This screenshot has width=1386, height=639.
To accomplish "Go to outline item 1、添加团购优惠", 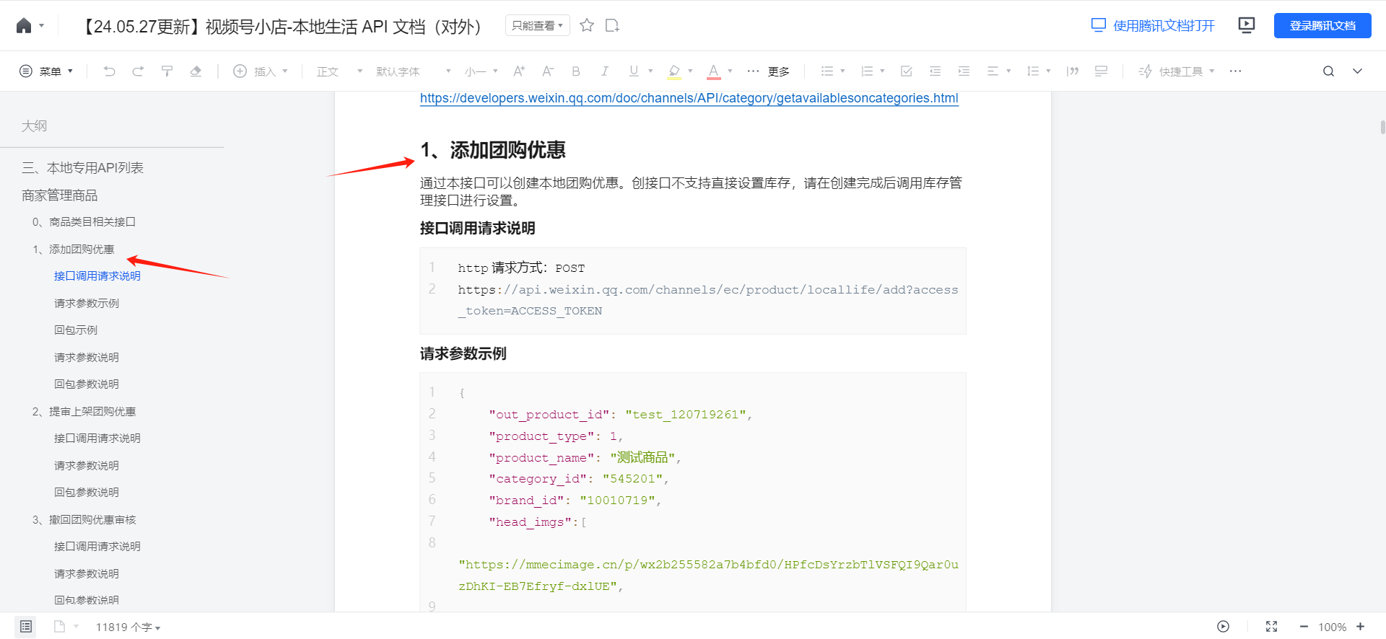I will [73, 250].
